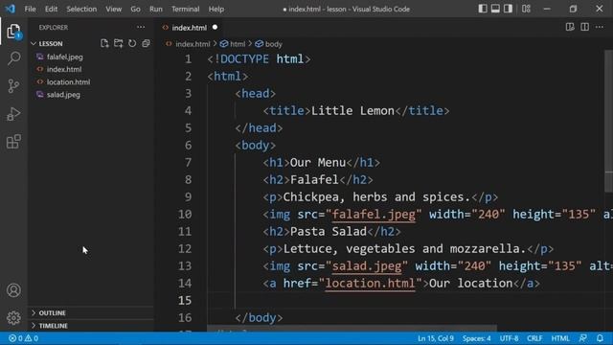This screenshot has width=613, height=345.
Task: Create a new file in LESSON
Action: 104,43
